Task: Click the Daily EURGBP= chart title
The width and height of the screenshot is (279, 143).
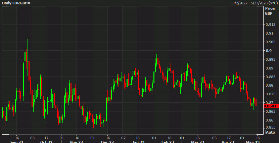Action: tap(16, 3)
